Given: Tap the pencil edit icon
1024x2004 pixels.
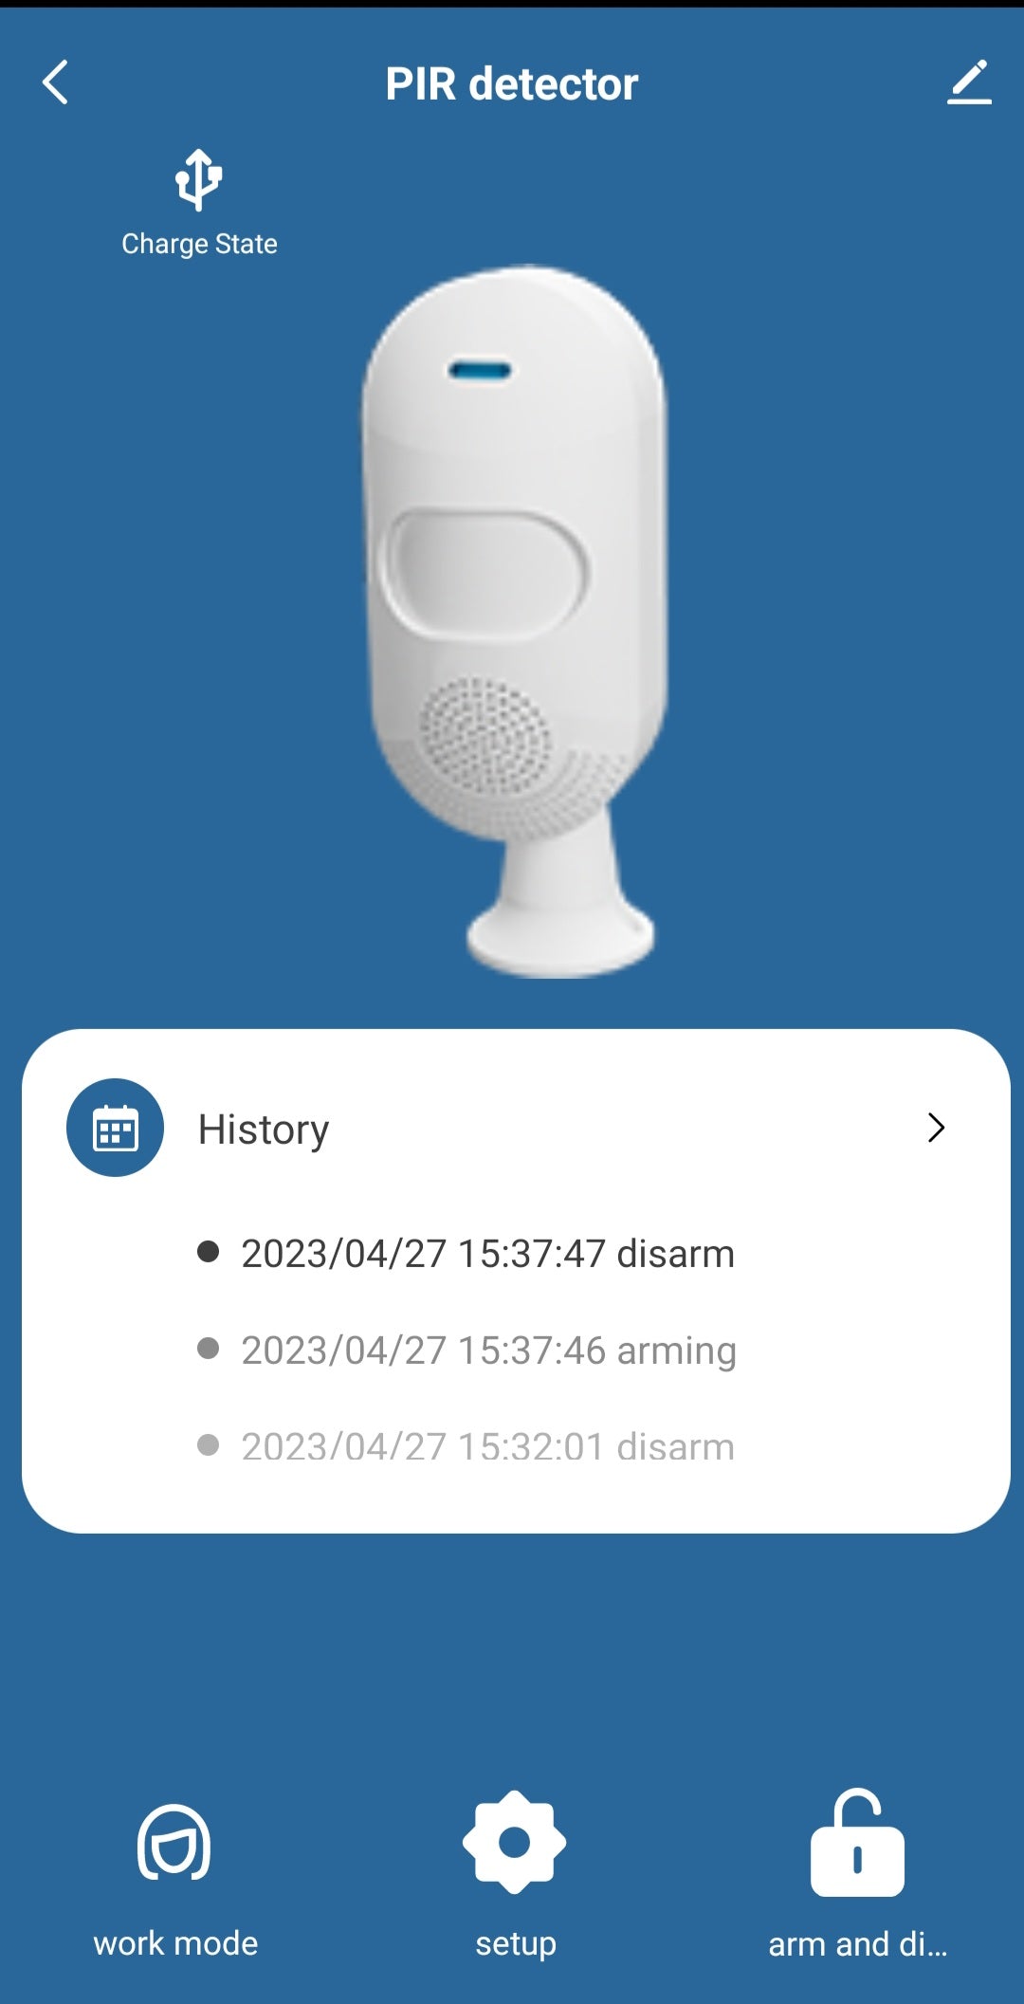Looking at the screenshot, I should point(969,83).
